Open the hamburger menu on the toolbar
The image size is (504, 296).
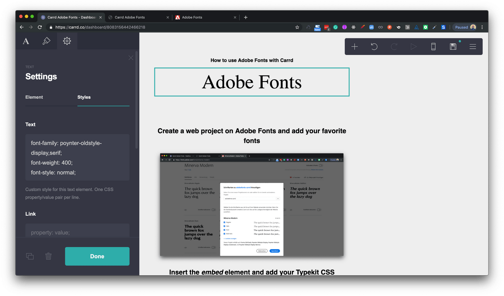[473, 46]
